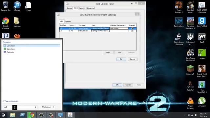Launch The Sims 3 desktop icon
The width and height of the screenshot is (210, 118).
point(202,87)
